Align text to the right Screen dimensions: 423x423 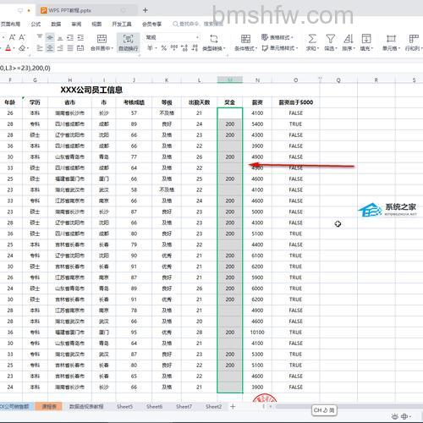[60, 48]
